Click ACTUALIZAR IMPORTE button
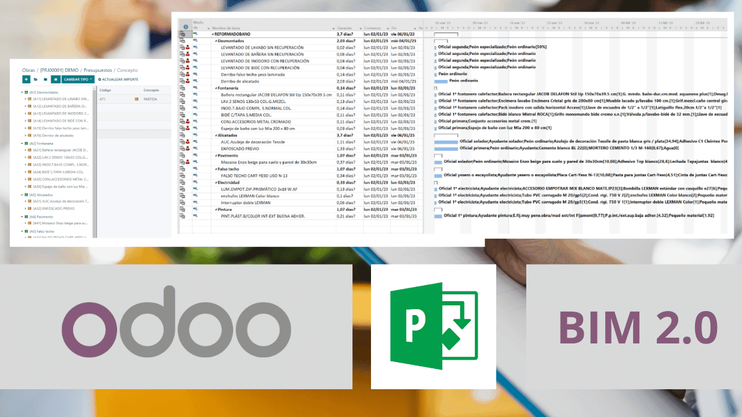742x417 pixels. pyautogui.click(x=118, y=79)
